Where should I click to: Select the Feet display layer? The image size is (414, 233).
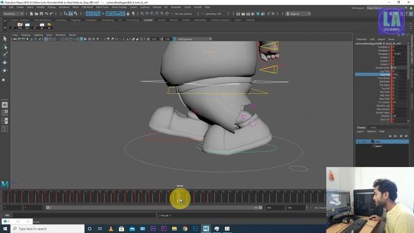click(382, 142)
